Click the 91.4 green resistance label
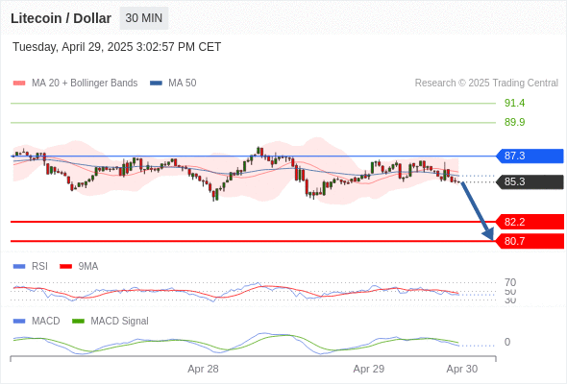The image size is (567, 384). [514, 103]
